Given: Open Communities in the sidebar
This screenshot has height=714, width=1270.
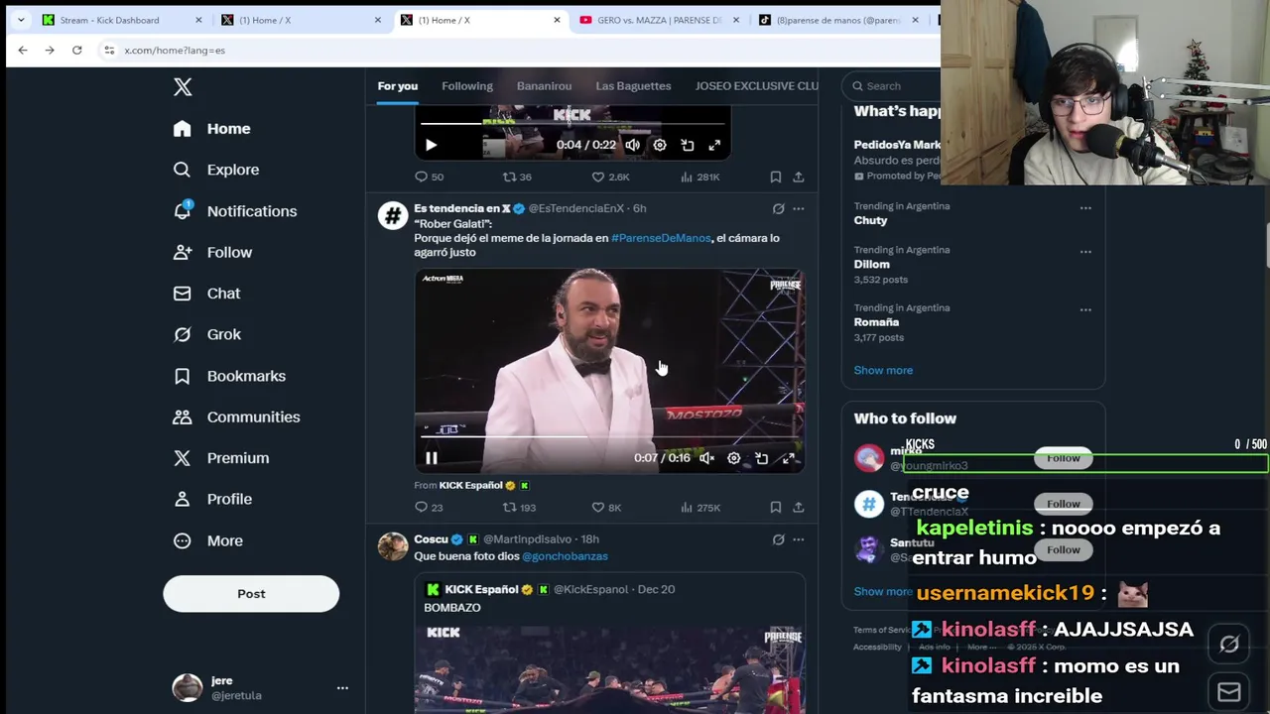Looking at the screenshot, I should coord(237,416).
